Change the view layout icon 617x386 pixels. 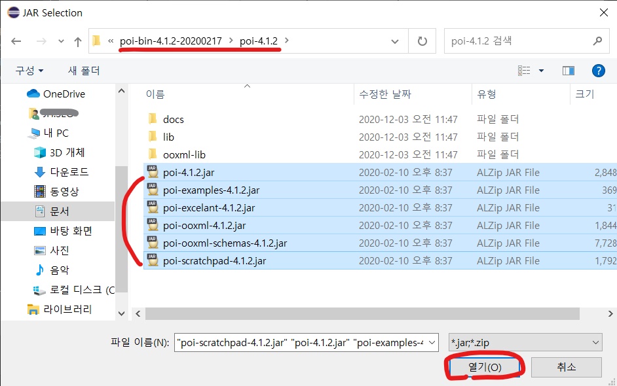[x=524, y=71]
